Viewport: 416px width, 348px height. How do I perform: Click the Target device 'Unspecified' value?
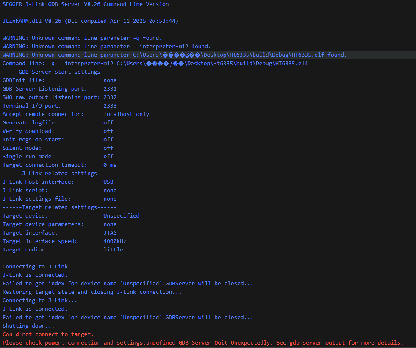coord(121,216)
